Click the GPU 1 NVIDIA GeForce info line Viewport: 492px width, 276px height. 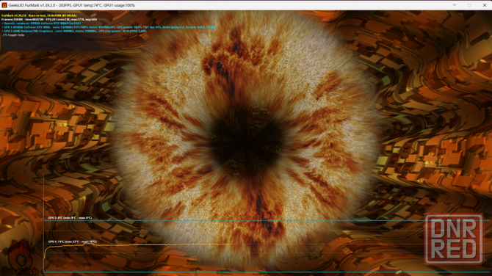tap(108, 27)
